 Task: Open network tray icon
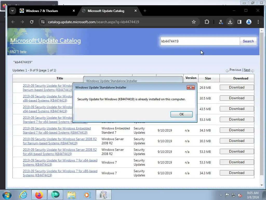pyautogui.click(x=234, y=195)
